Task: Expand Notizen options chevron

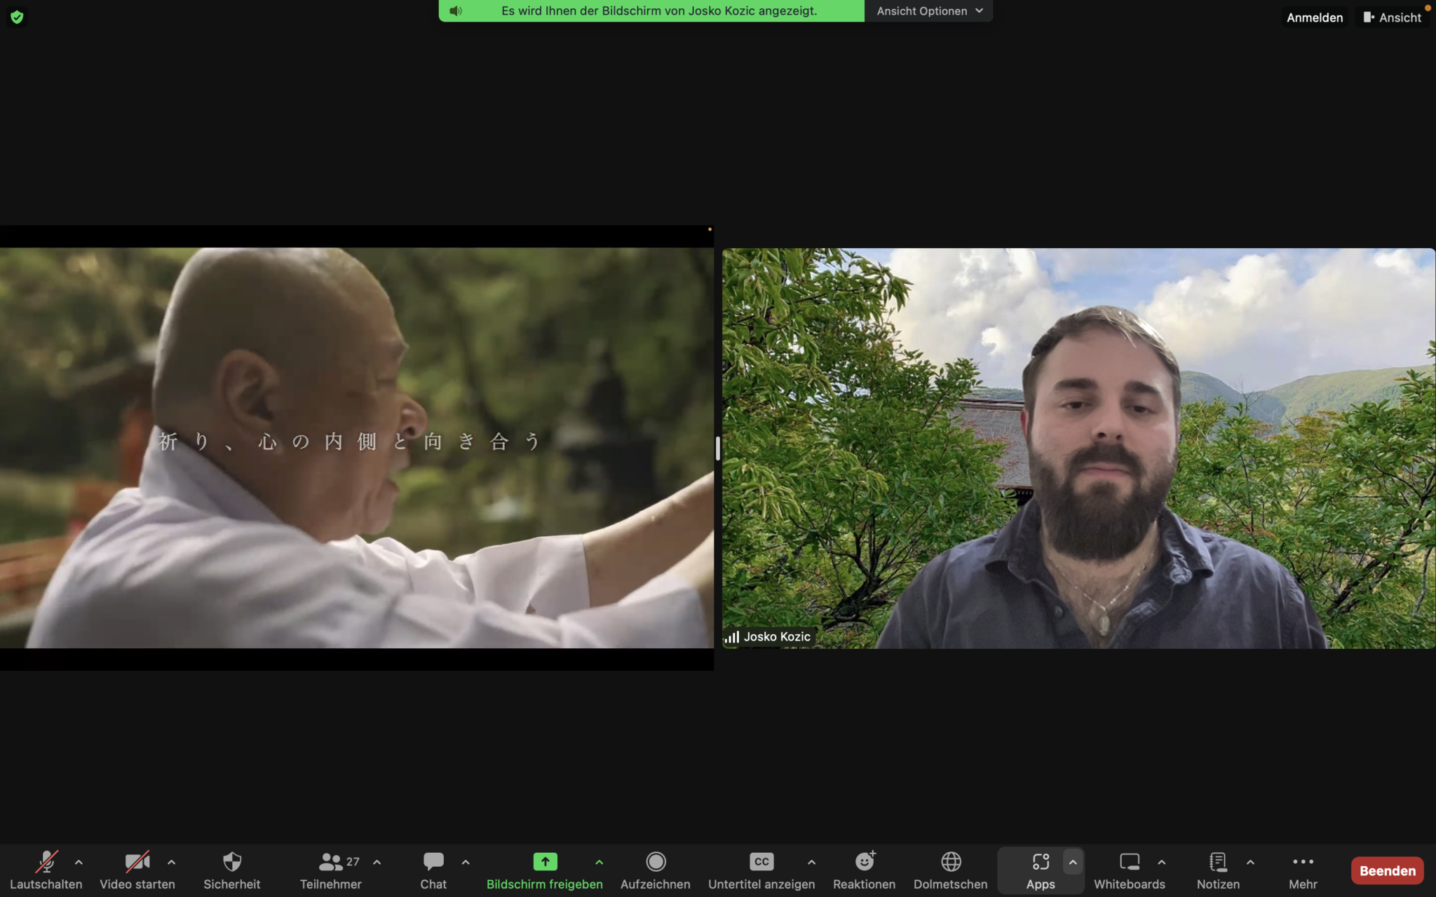Action: (x=1250, y=862)
